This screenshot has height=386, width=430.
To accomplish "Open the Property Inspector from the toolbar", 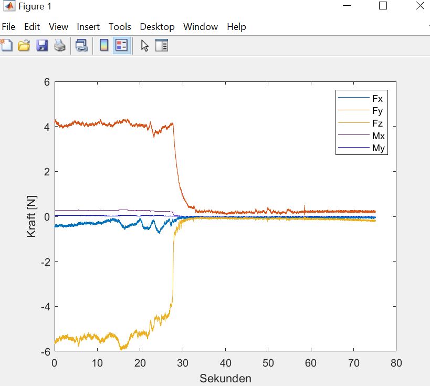I will [162, 46].
